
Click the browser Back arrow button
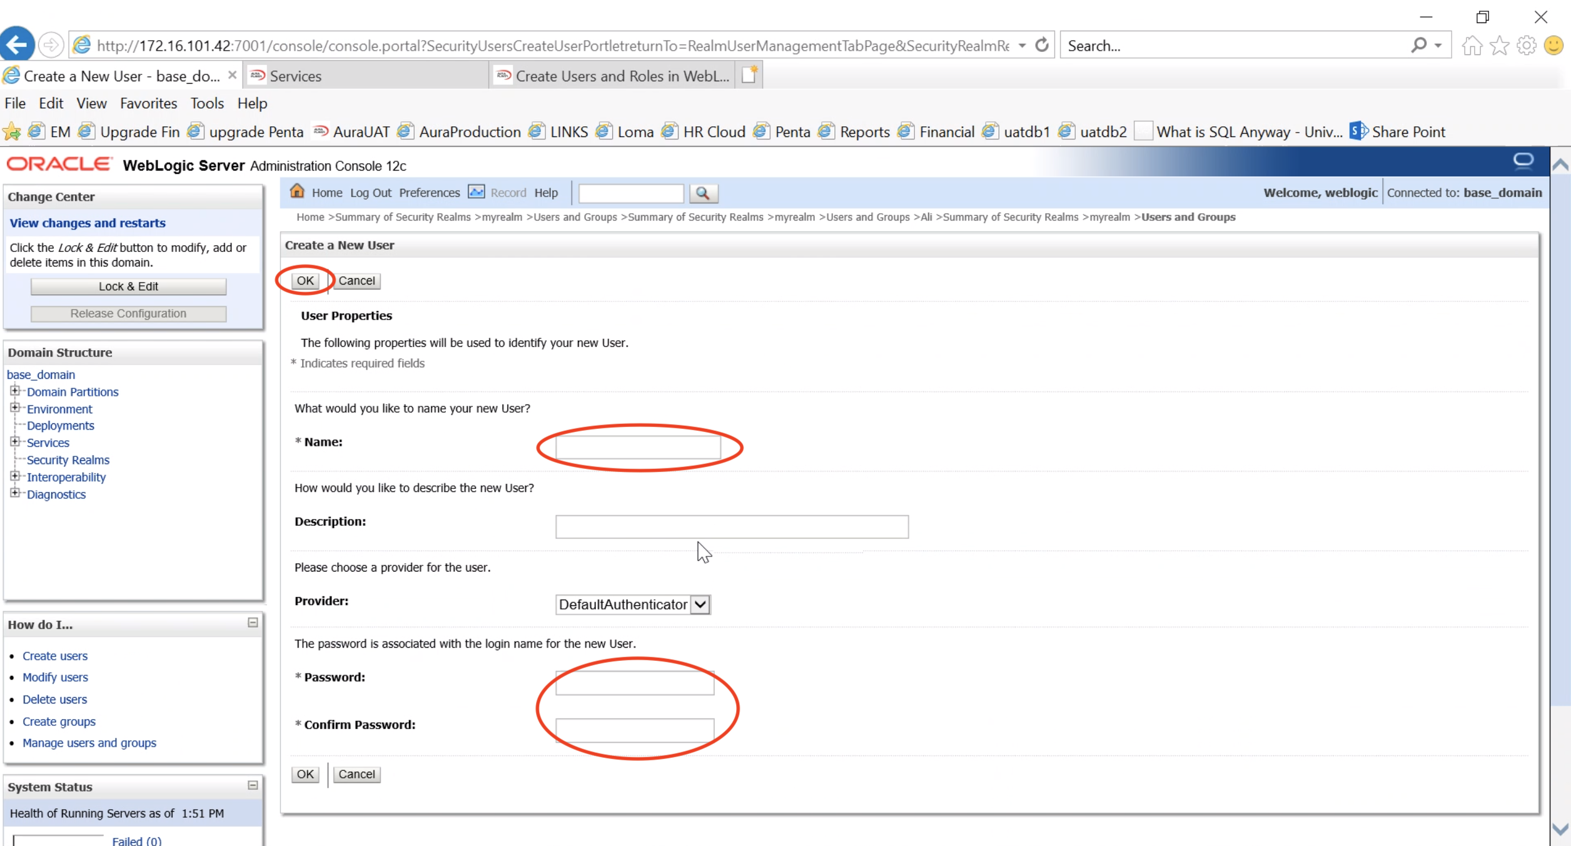[x=17, y=45]
